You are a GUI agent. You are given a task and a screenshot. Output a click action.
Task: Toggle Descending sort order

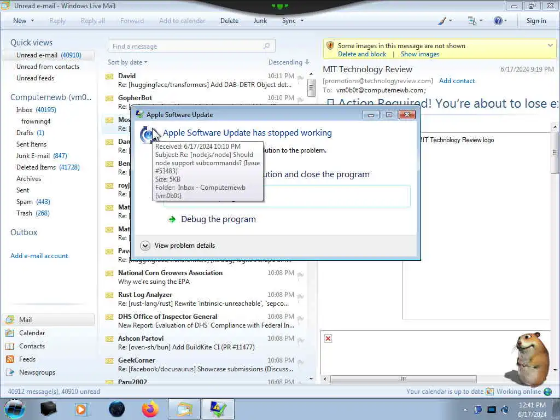coord(289,62)
